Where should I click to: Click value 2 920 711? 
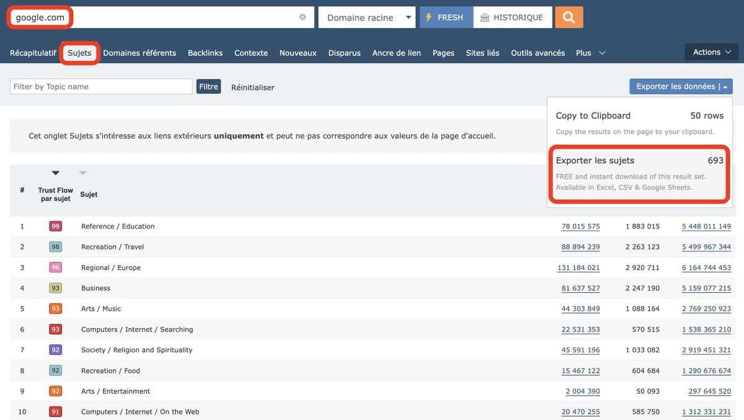[642, 267]
